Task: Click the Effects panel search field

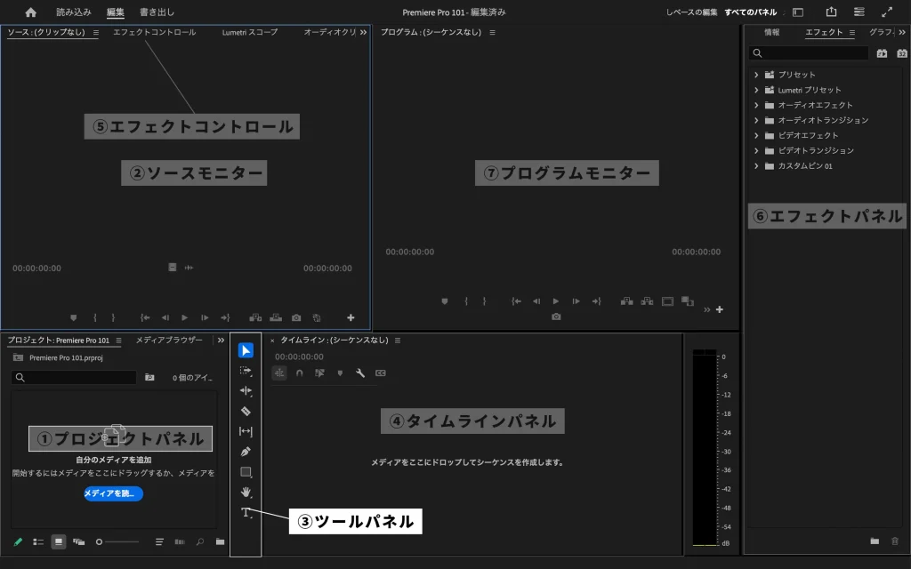Action: point(810,53)
